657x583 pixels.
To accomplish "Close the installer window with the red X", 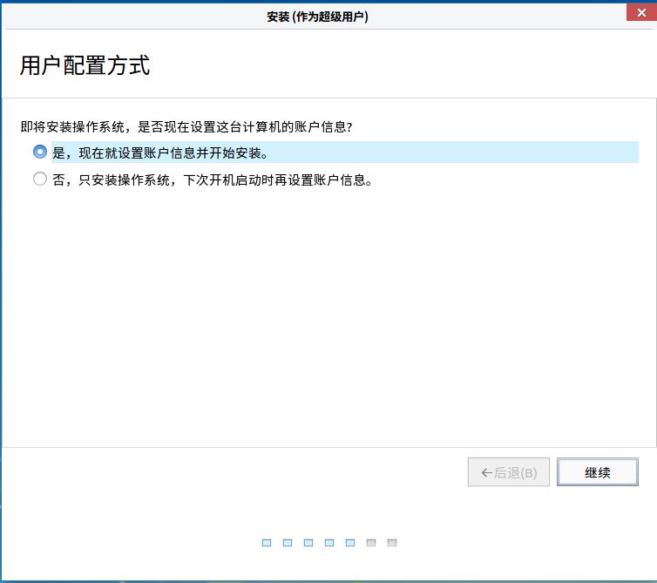I will click(641, 12).
